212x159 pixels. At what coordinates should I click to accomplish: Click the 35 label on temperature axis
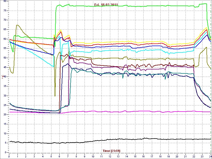tap(5, 86)
